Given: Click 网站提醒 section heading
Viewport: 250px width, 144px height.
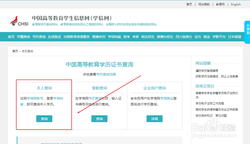Looking at the screenshot, I should click(x=203, y=63).
